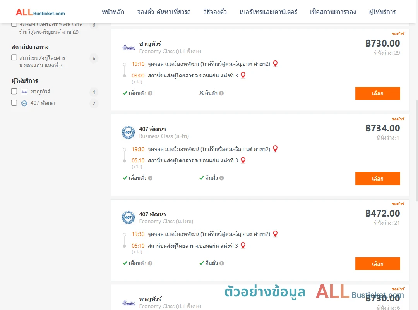Open the ALL Busticket.com logo homepage
The image size is (418, 310).
click(x=40, y=12)
